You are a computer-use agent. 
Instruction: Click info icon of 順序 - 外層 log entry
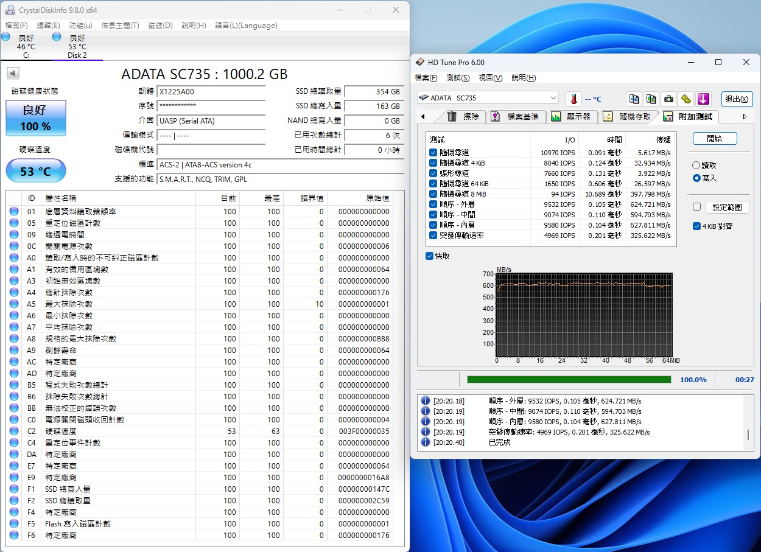(x=426, y=401)
